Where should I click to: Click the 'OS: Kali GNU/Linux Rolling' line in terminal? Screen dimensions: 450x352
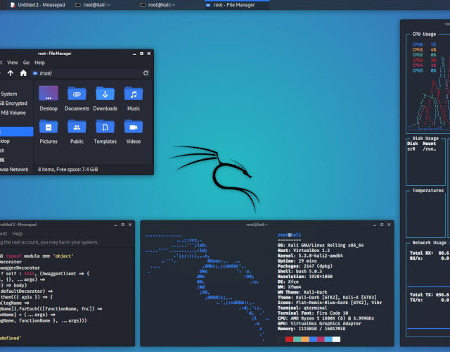point(321,245)
